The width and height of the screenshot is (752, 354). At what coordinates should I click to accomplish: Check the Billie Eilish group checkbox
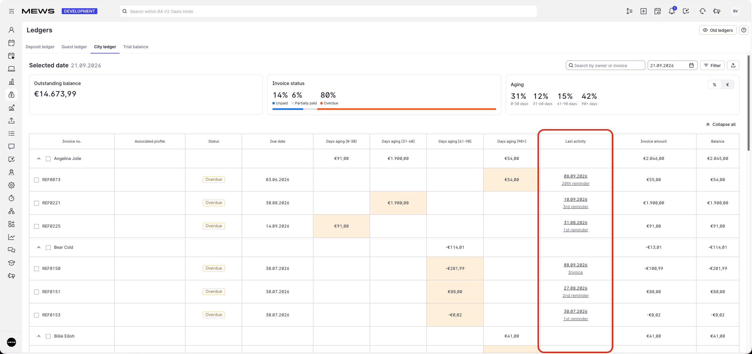coord(48,336)
